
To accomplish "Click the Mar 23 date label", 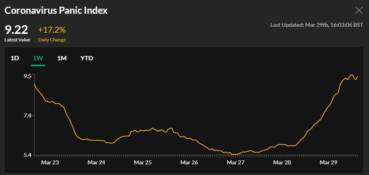I will [50, 162].
